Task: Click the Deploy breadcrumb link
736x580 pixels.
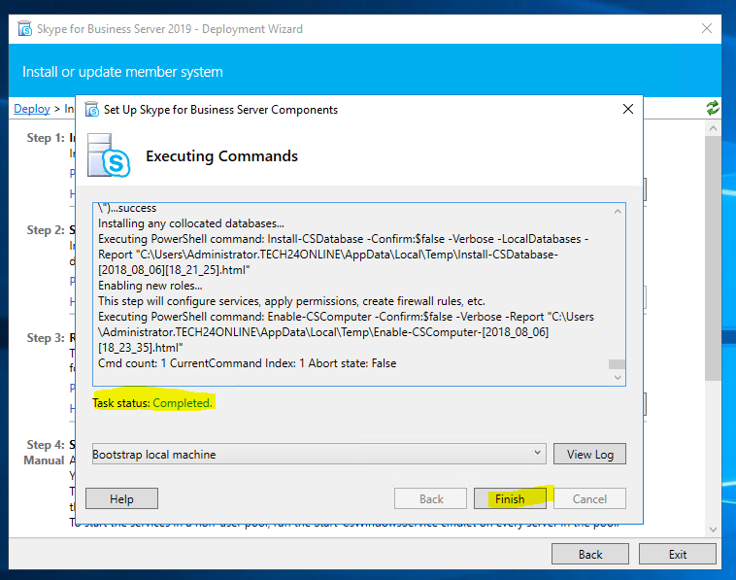Action: 31,109
